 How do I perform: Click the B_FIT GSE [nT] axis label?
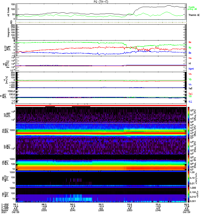click(x=8, y=48)
